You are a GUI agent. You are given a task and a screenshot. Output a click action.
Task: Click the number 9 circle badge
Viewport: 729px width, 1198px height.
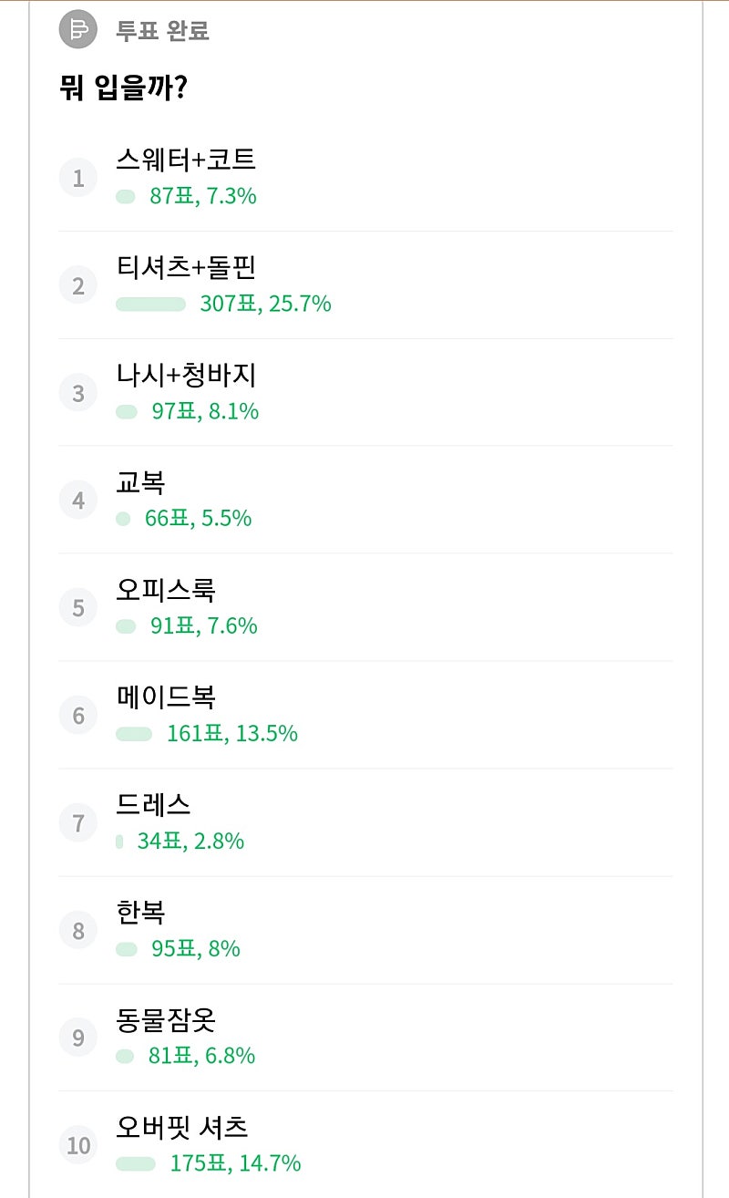coord(78,1038)
